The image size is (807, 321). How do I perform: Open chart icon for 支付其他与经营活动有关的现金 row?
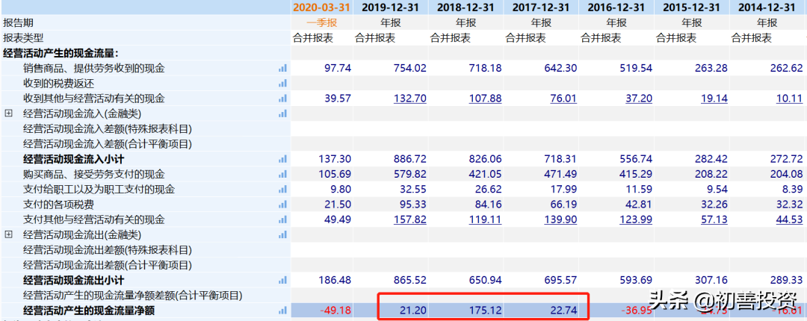point(282,219)
